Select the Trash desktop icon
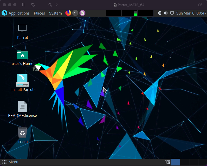The width and height of the screenshot is (207, 166). pos(22,132)
